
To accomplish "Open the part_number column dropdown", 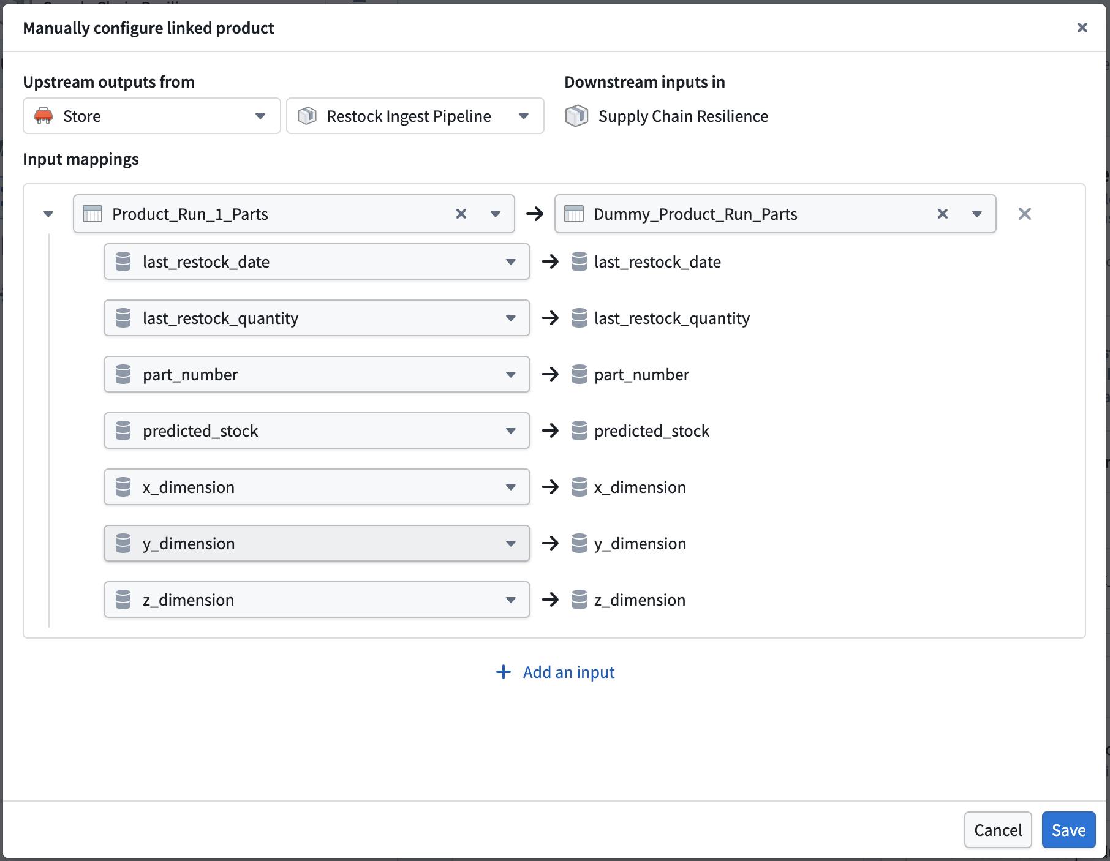I will 317,374.
